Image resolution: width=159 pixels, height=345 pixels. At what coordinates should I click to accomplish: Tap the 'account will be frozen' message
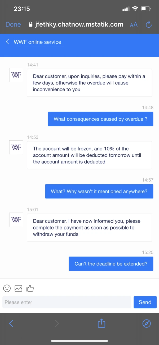point(89,155)
